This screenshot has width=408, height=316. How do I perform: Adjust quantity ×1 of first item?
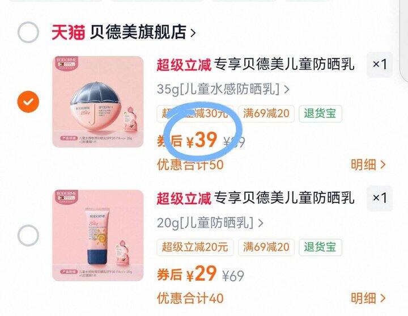pyautogui.click(x=379, y=64)
